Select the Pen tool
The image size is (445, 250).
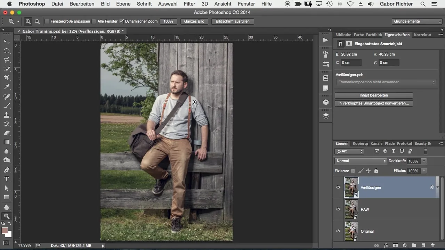pos(7,170)
